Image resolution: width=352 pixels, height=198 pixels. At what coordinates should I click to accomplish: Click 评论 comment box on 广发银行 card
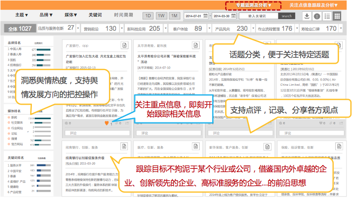tap(97, 133)
